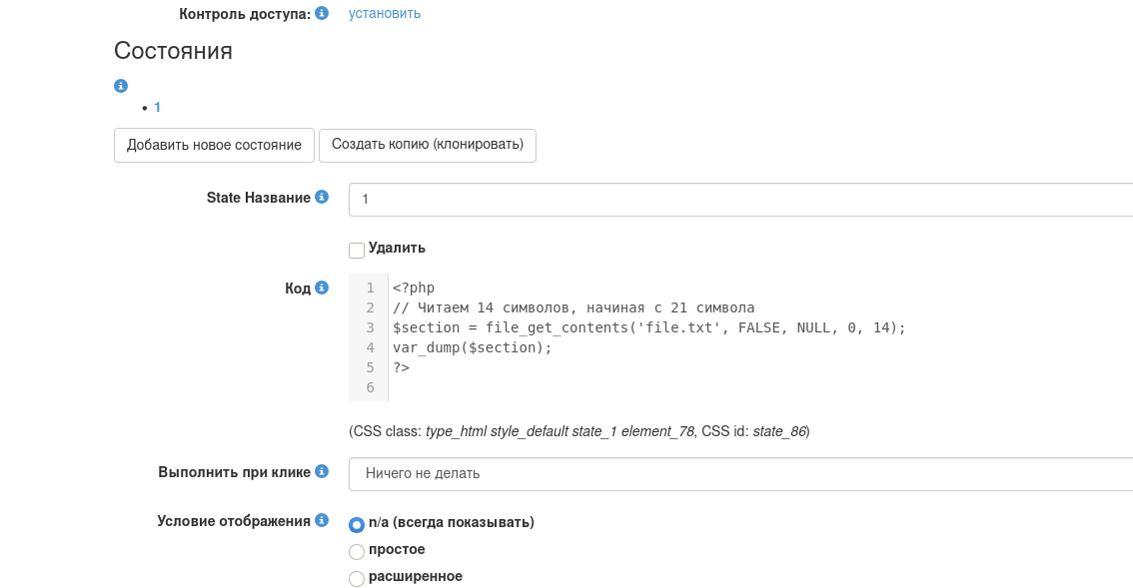Click info icon beside State Название
The width and height of the screenshot is (1133, 588).
(322, 198)
